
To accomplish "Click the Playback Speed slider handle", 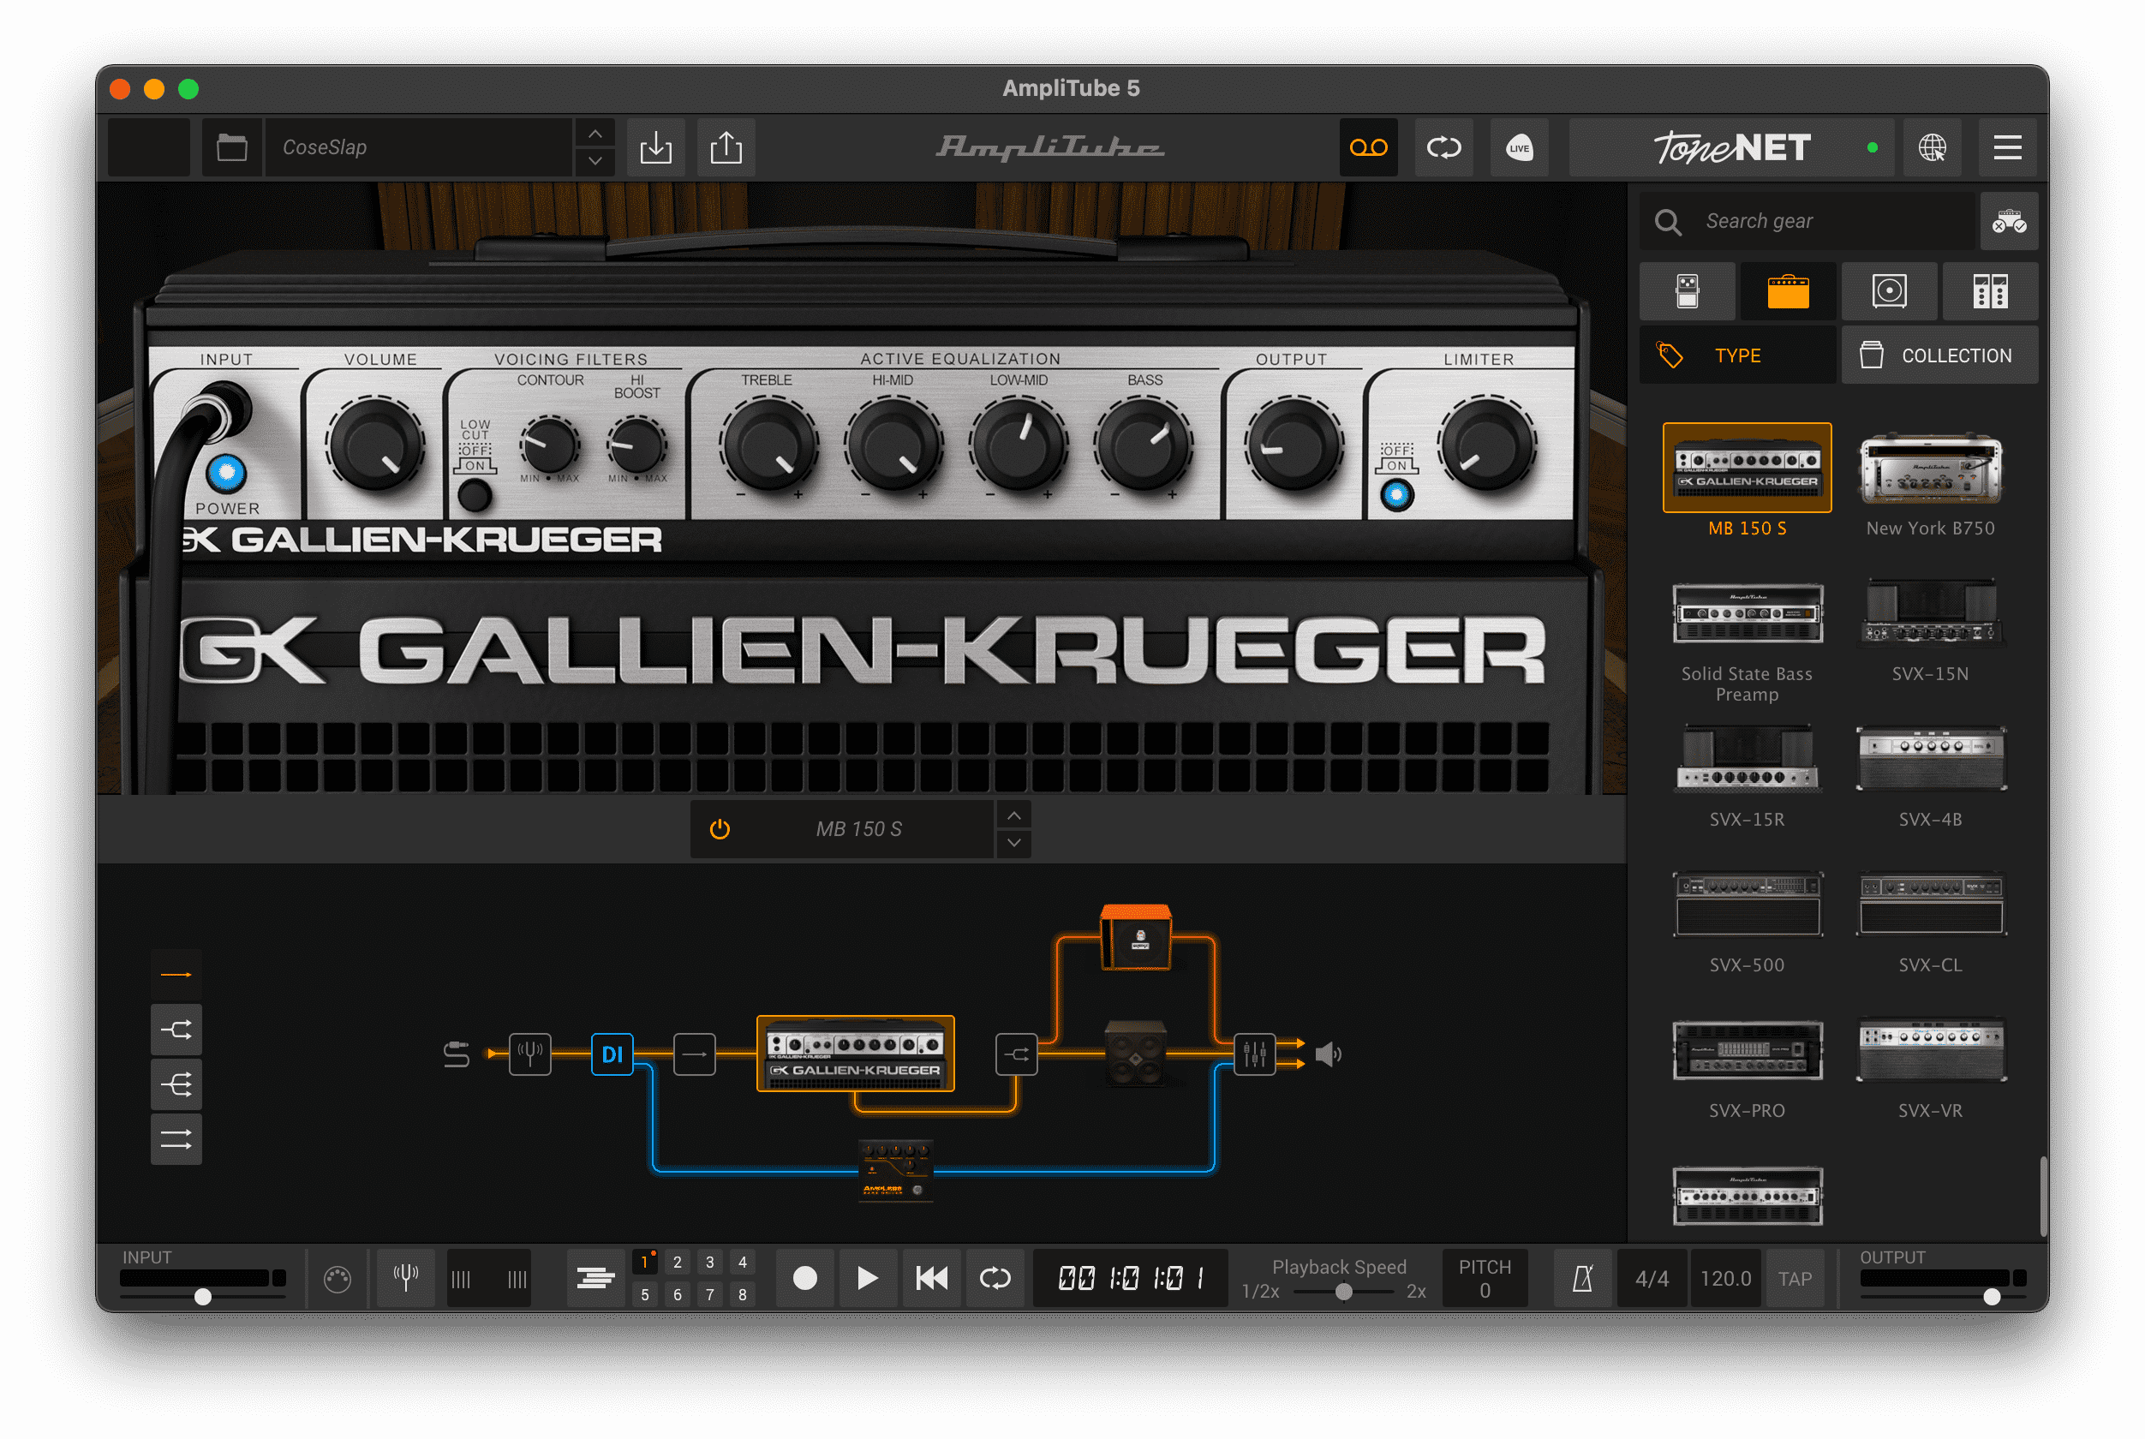I will (x=1344, y=1292).
